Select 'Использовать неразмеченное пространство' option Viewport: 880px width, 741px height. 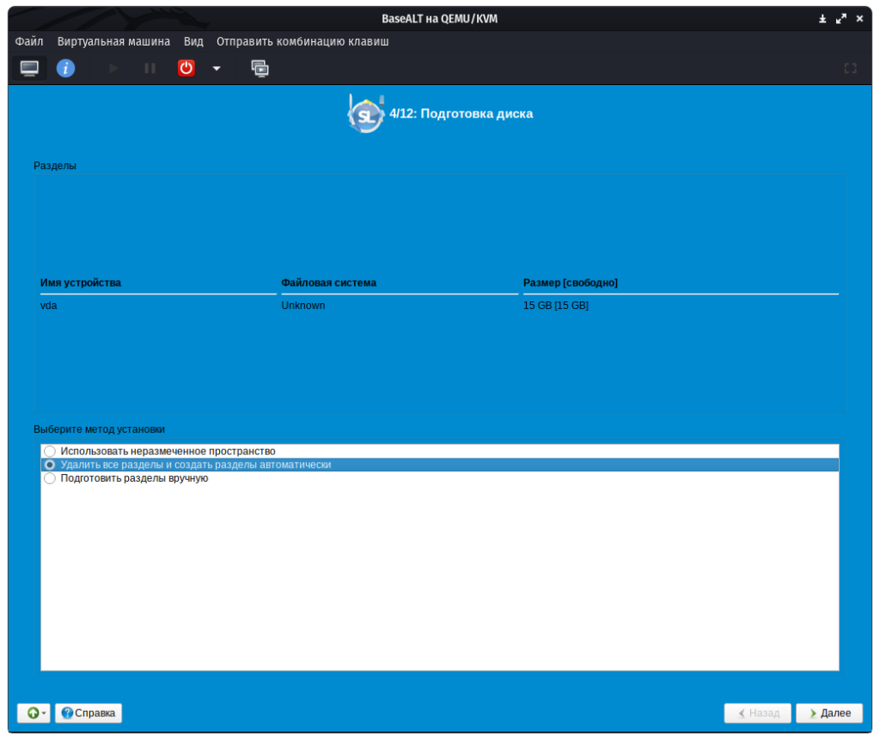(50, 451)
